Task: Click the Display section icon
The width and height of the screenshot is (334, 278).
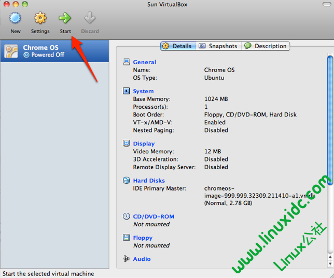Action: [127, 143]
